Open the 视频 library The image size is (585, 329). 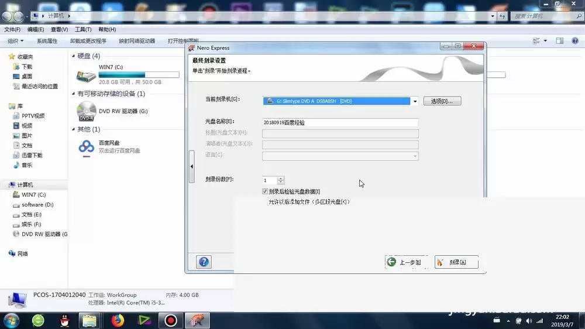[27, 125]
